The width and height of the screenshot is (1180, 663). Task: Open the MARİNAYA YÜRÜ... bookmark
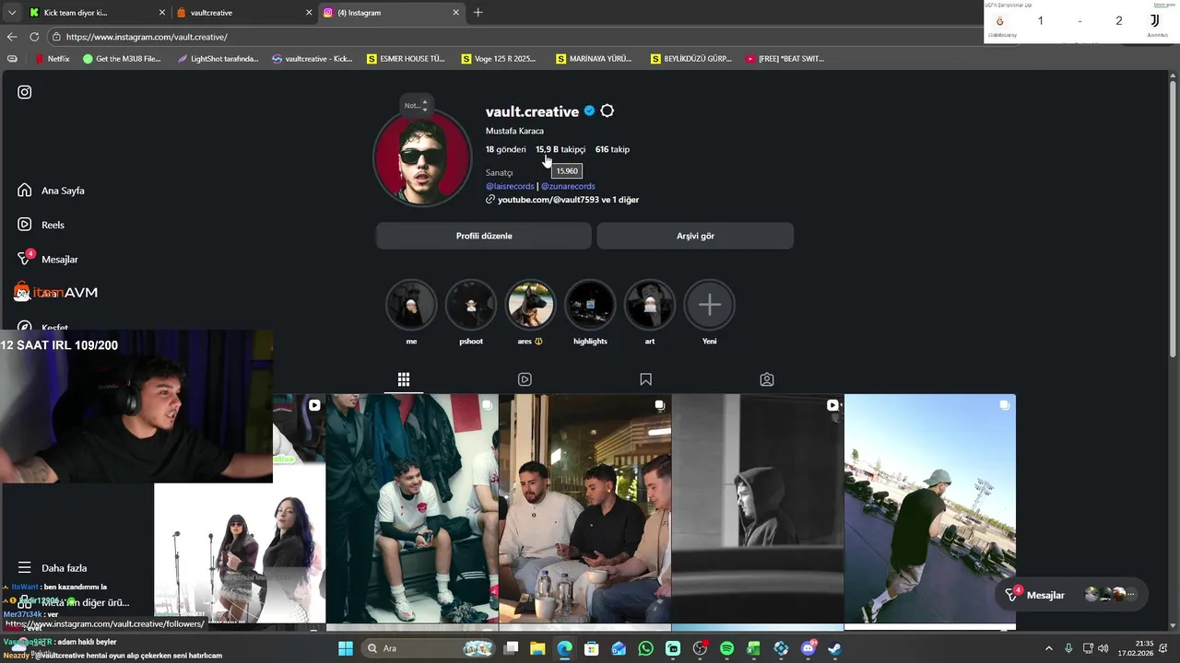(x=594, y=59)
